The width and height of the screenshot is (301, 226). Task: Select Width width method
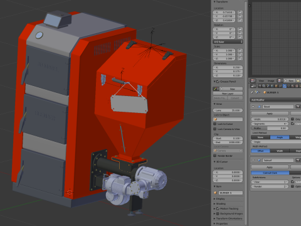point(280,151)
